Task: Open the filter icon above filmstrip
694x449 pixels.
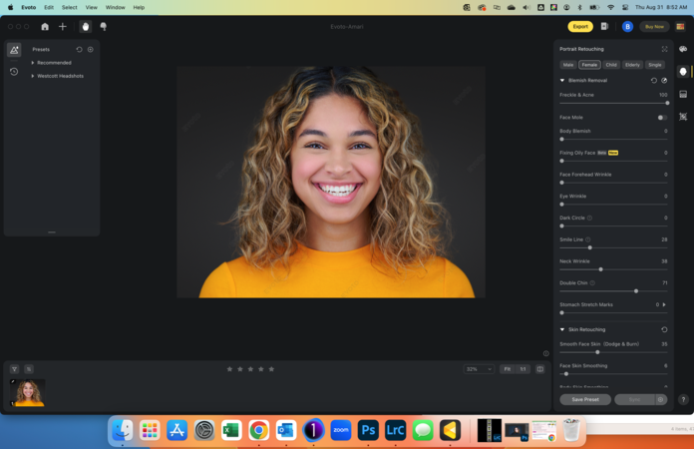Action: [15, 369]
